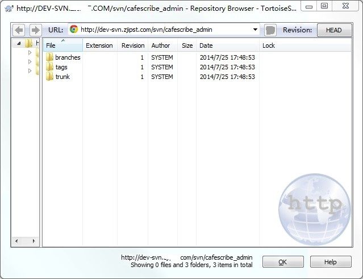This screenshot has width=363, height=279.
Task: Click the tree scrollbar left arrow
Action: coord(16,241)
